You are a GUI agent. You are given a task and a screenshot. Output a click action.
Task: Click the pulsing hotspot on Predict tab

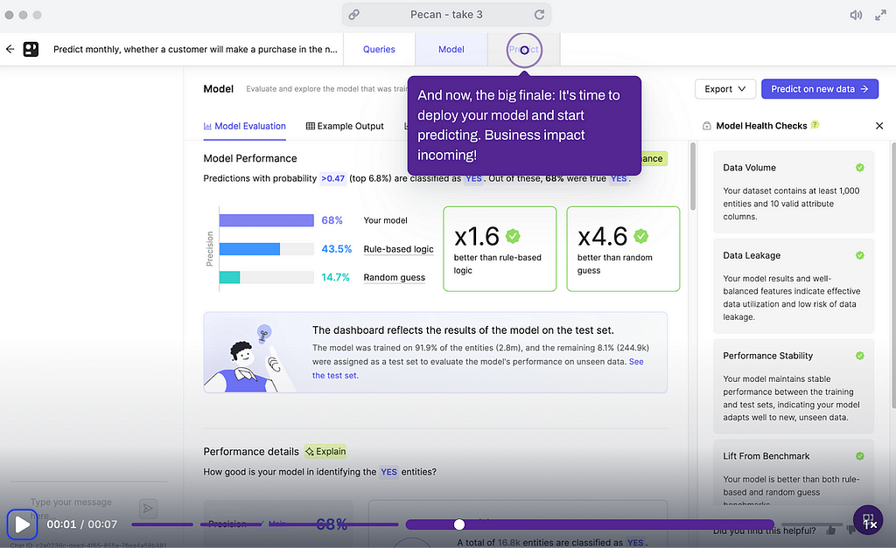click(524, 50)
